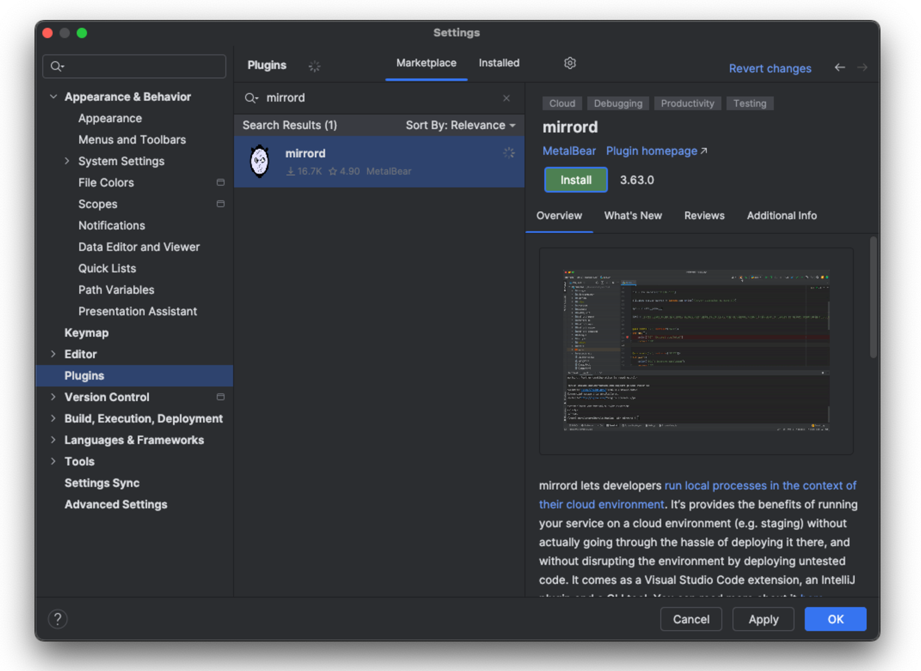
Task: Open the mirrord screenshot thumbnail
Action: tap(696, 350)
